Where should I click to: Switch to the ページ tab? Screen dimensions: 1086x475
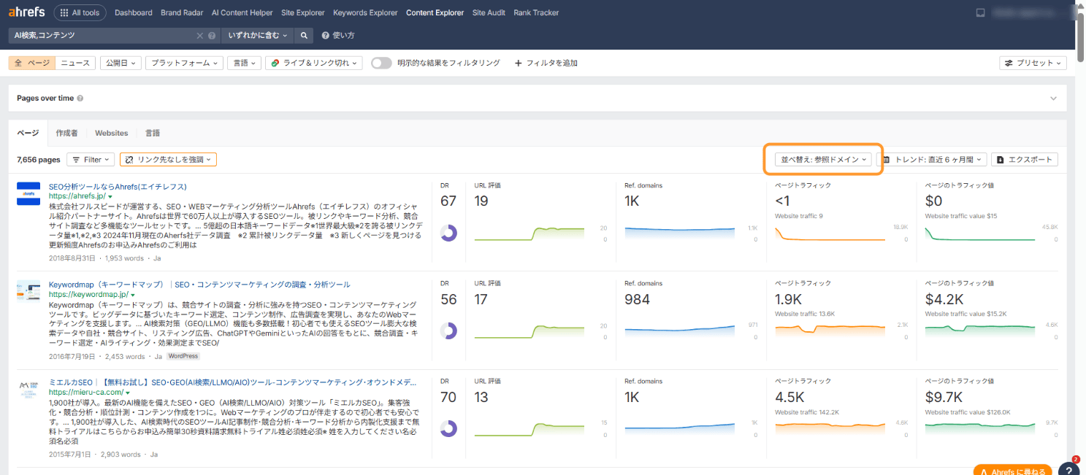click(28, 133)
